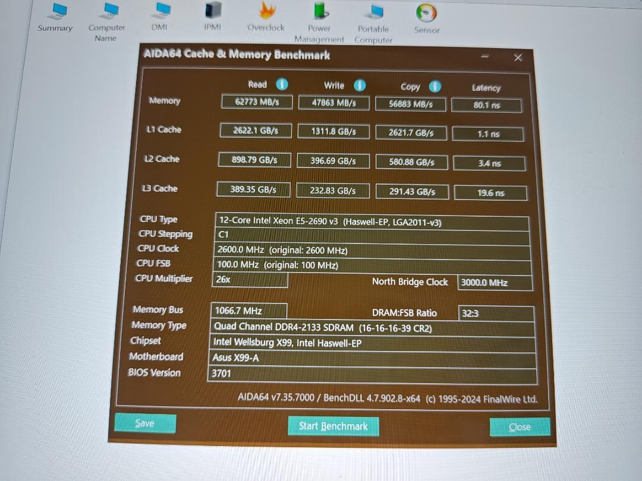Viewport: 642px width, 481px height.
Task: Open the Summary page
Action: tap(55, 15)
